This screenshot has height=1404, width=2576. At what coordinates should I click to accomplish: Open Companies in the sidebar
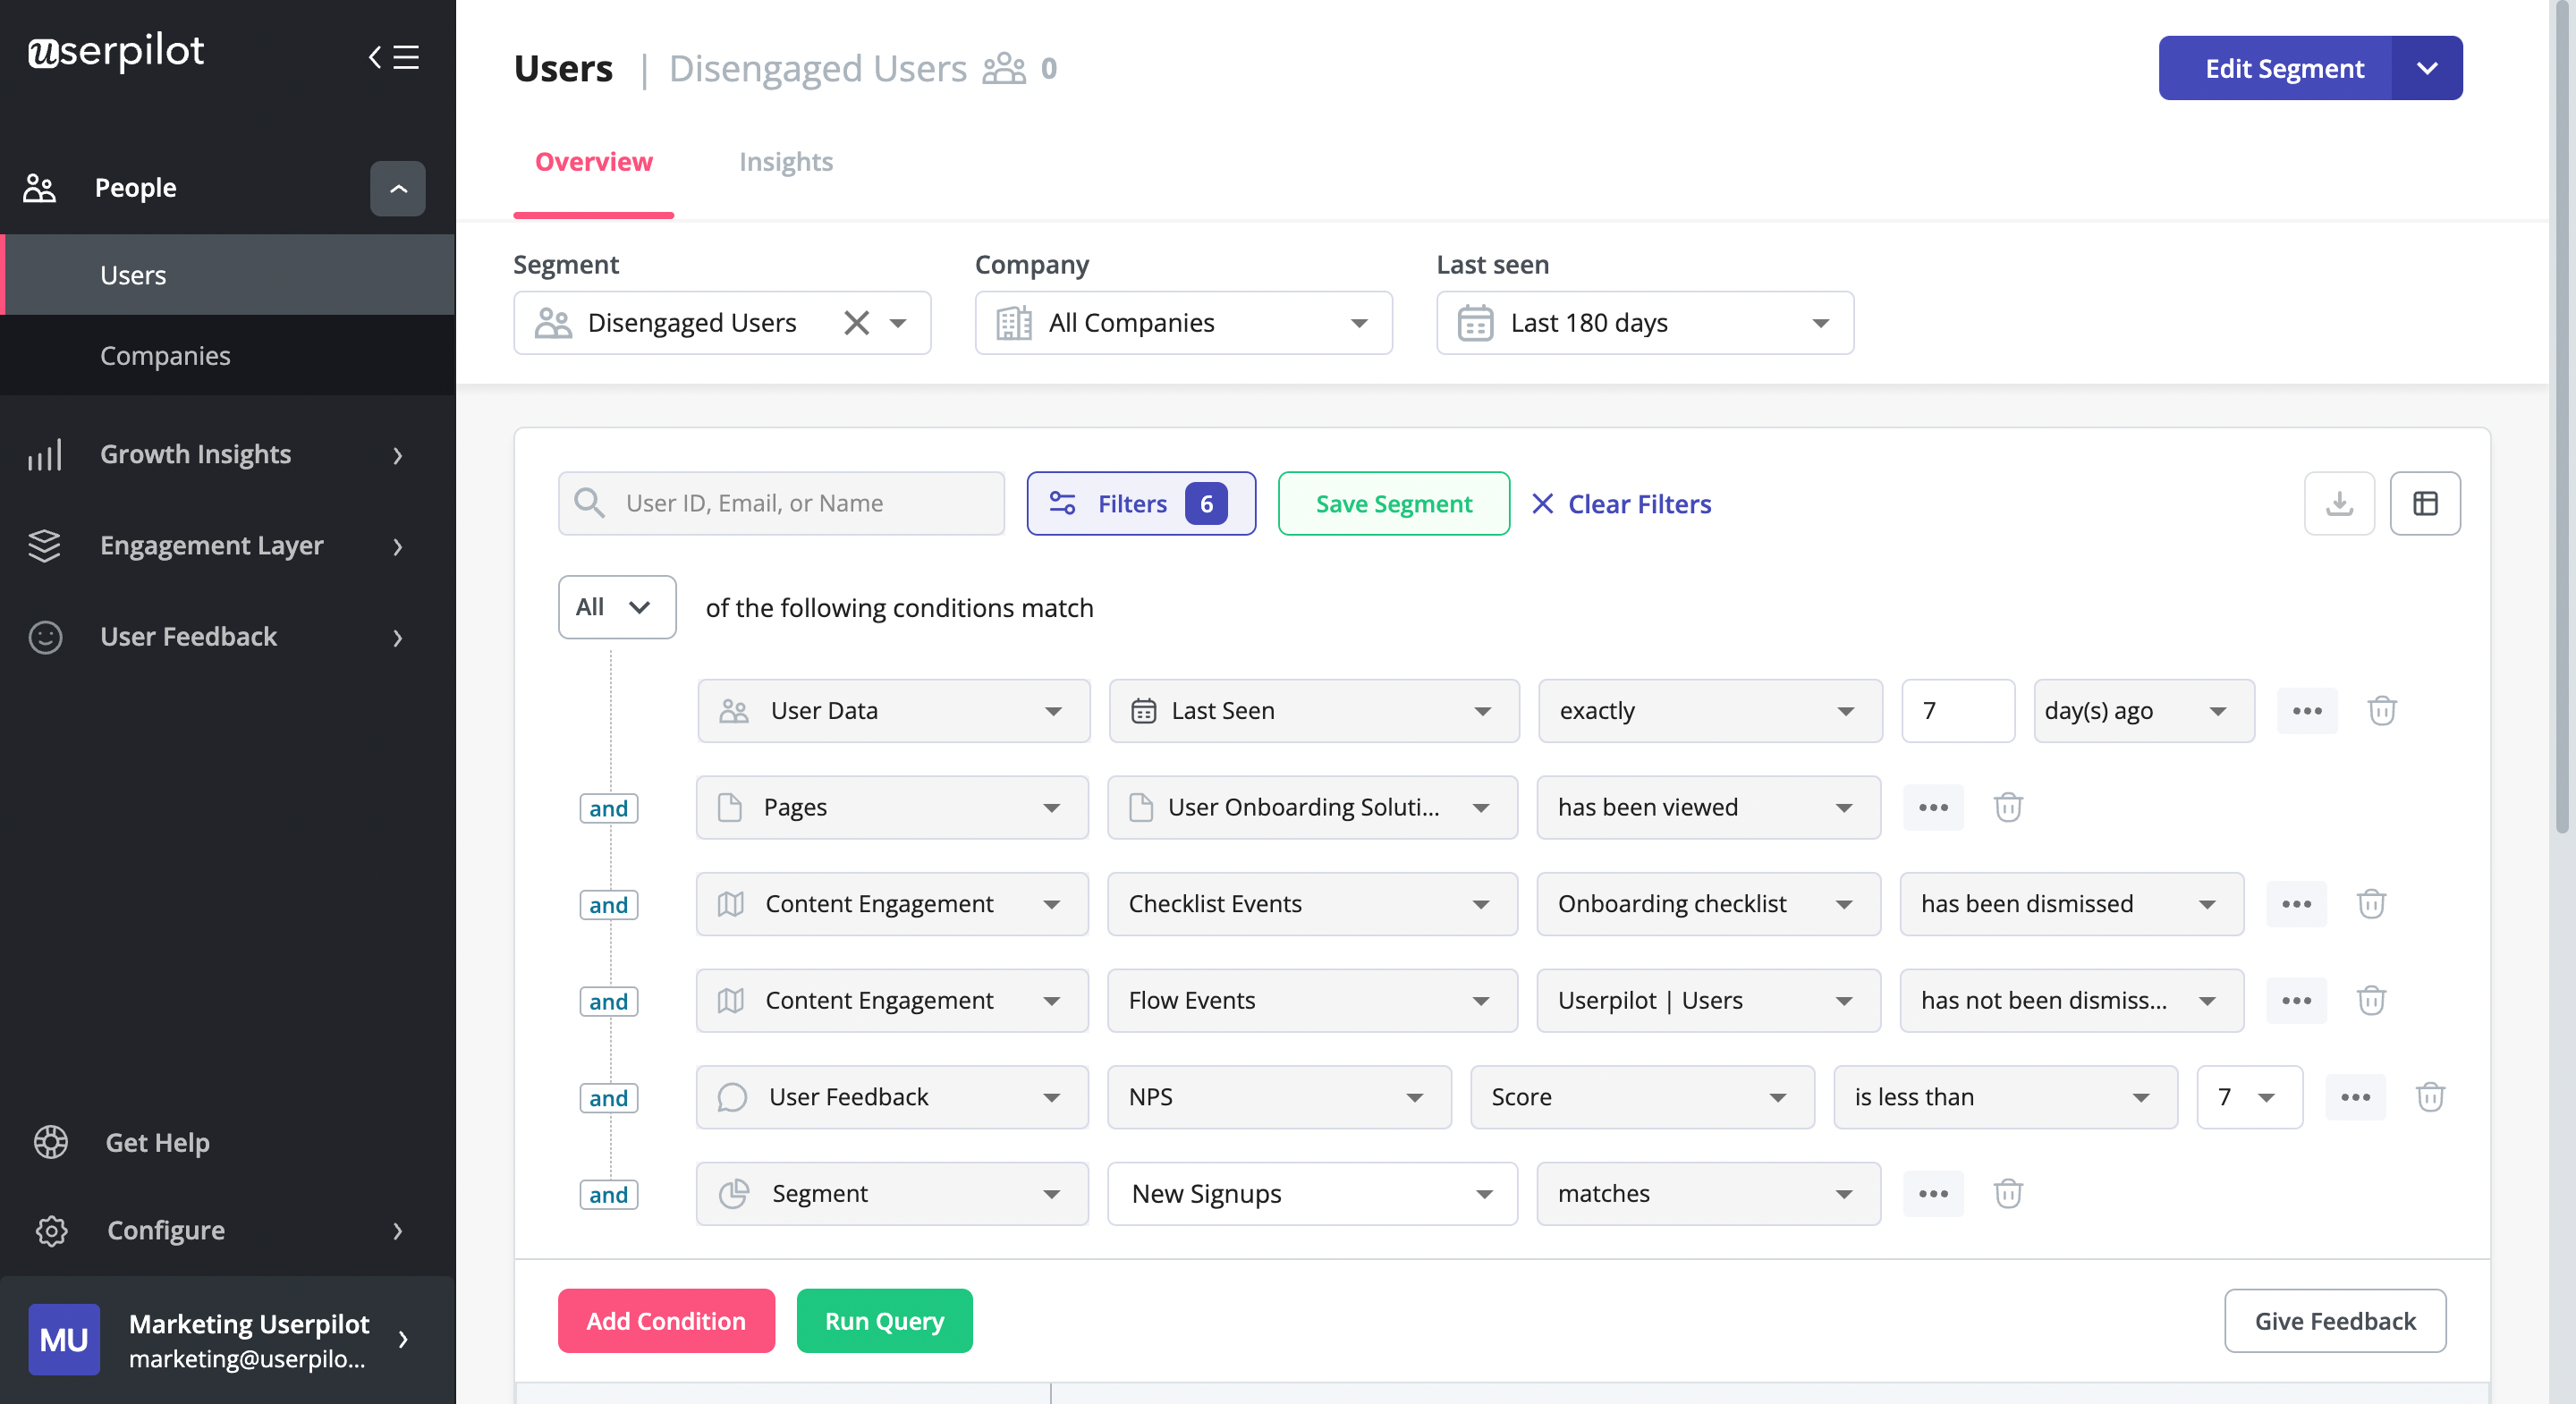coord(165,355)
